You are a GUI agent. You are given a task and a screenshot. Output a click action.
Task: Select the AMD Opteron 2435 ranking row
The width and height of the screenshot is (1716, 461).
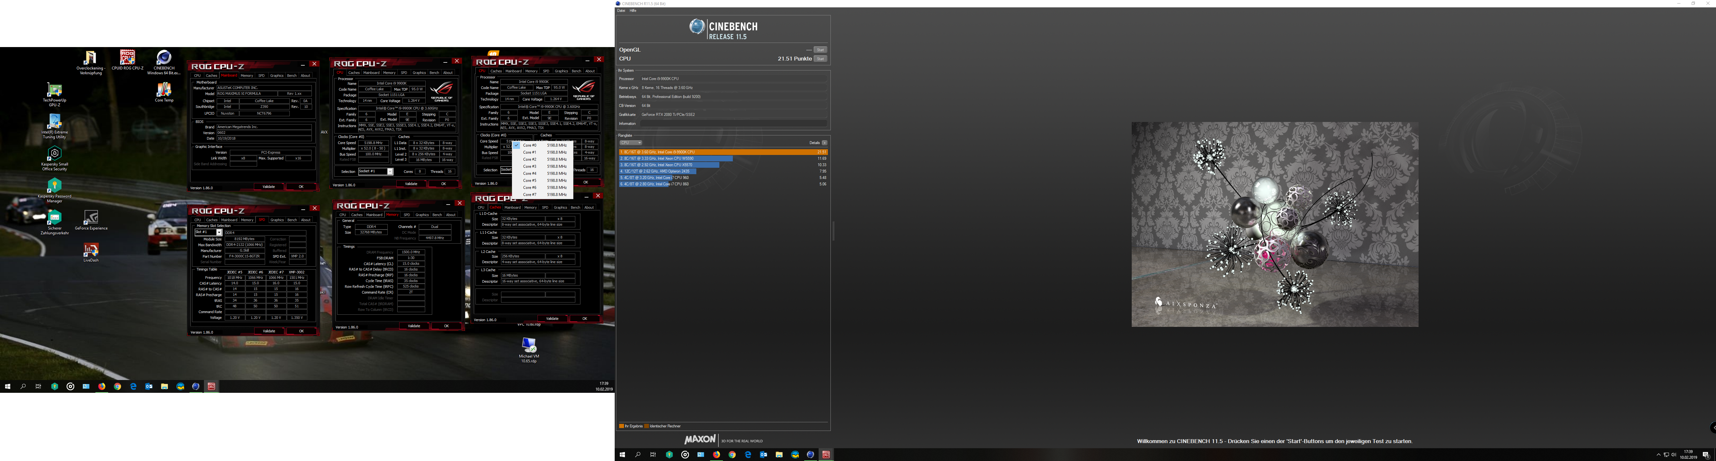723,171
